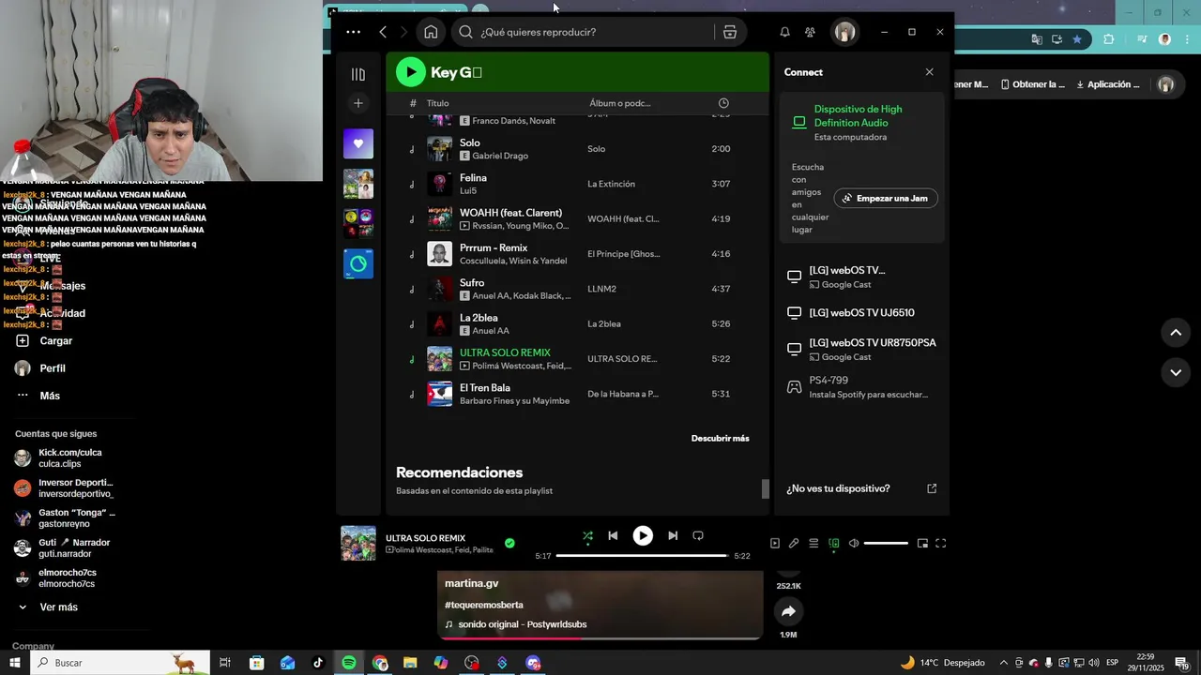Toggle repeat mode
The image size is (1201, 675).
698,536
